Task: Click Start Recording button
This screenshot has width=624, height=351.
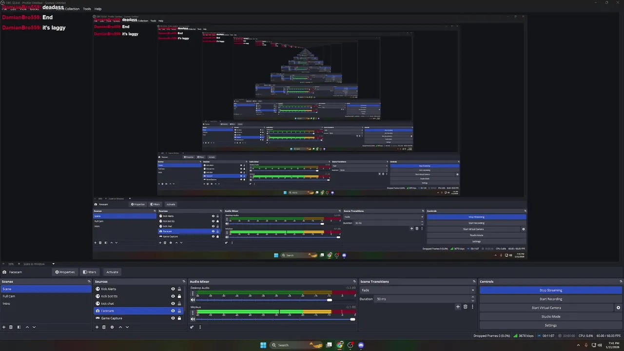Action: point(551,299)
